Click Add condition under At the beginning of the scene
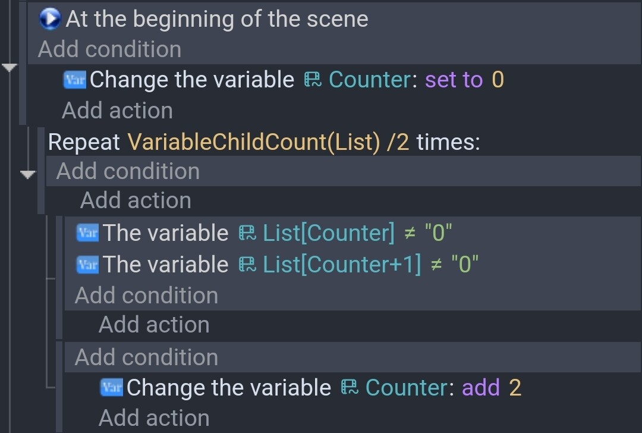The width and height of the screenshot is (642, 433). [x=110, y=49]
